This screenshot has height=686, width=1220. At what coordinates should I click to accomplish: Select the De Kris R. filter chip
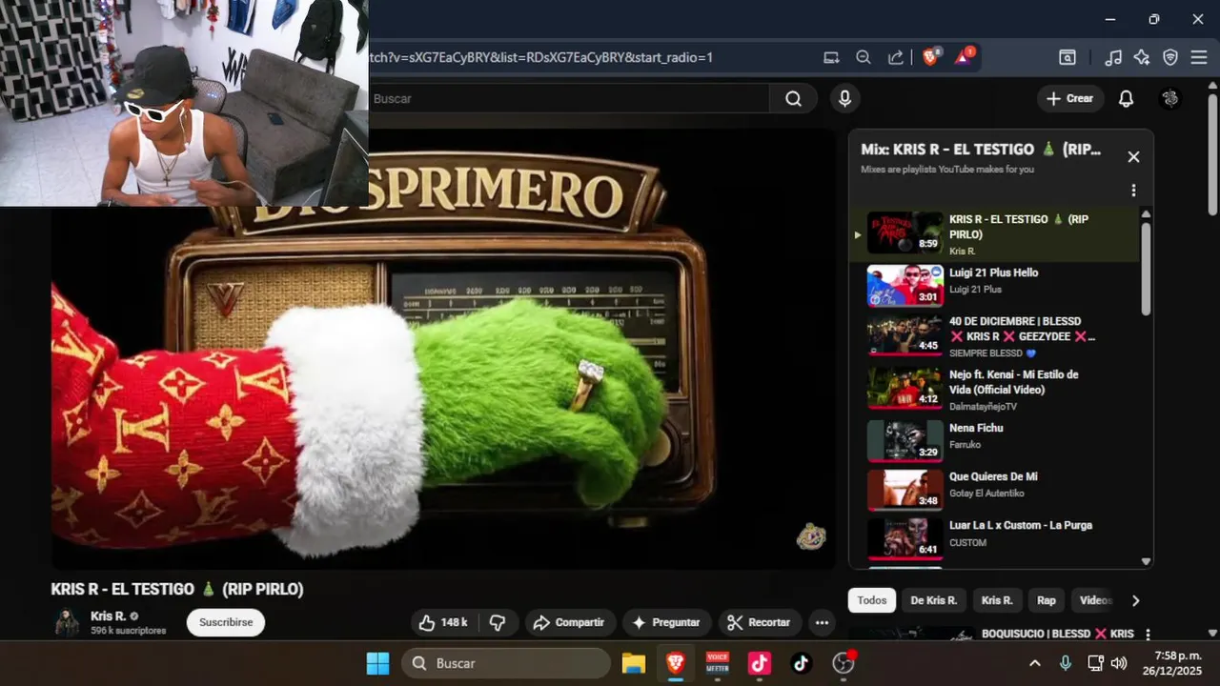[x=933, y=600]
